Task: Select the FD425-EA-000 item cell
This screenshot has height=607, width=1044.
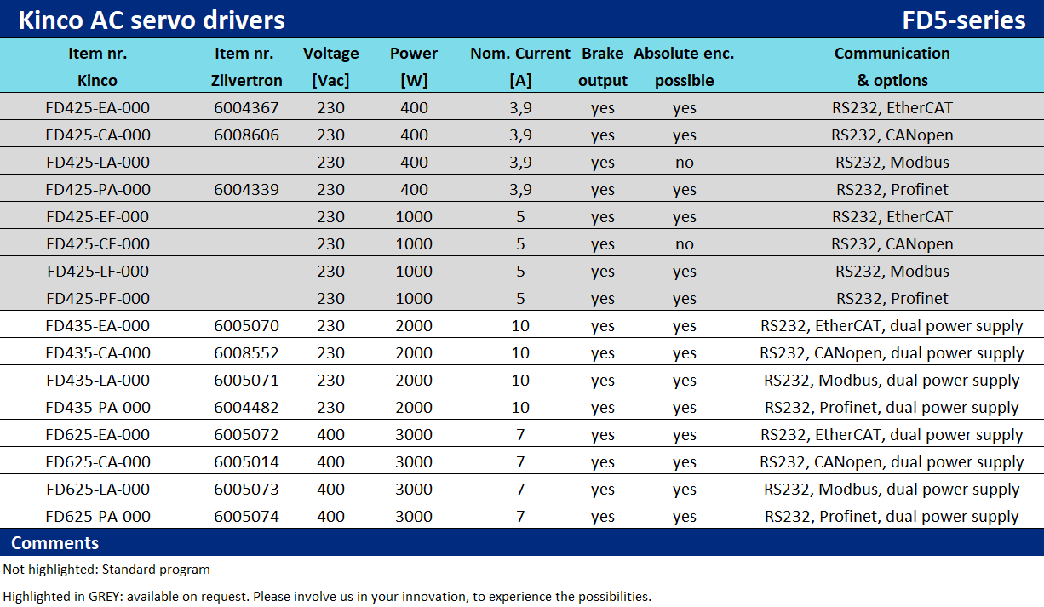Action: (x=98, y=108)
